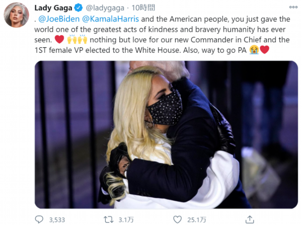Click the red heart emoji after 'seen.'
The width and height of the screenshot is (302, 225).
coord(59,39)
